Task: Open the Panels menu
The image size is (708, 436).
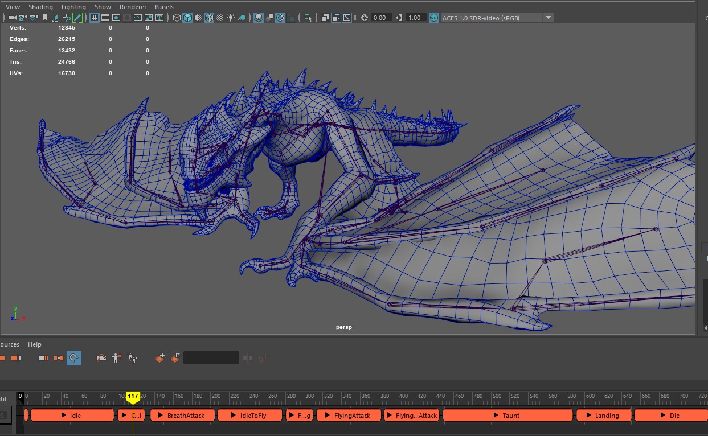Action: [164, 7]
